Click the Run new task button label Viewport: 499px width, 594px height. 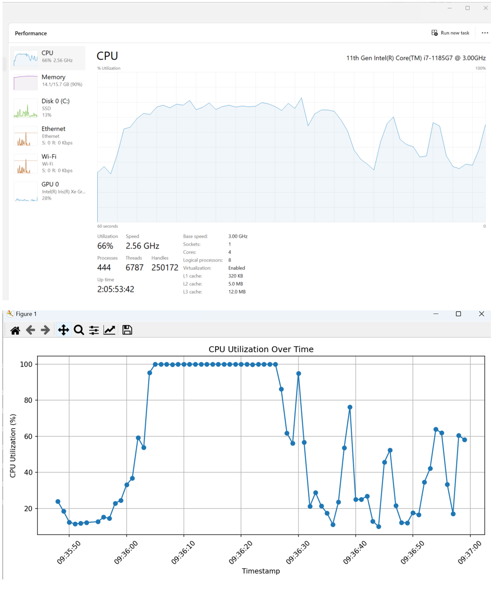[455, 33]
